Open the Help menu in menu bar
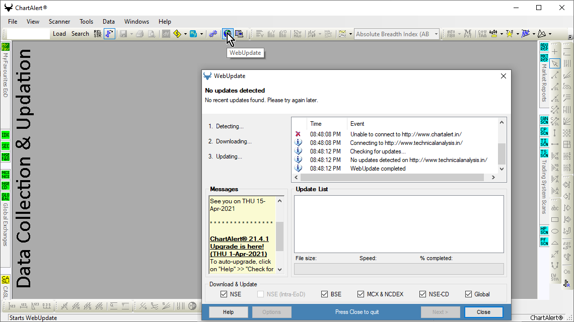 [165, 22]
